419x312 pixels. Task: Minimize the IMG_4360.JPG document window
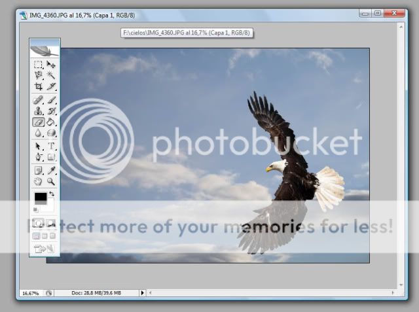(365, 13)
